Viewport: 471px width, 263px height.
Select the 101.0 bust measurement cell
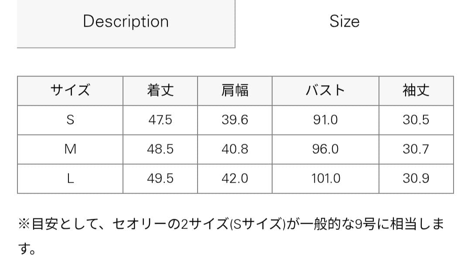pos(325,178)
